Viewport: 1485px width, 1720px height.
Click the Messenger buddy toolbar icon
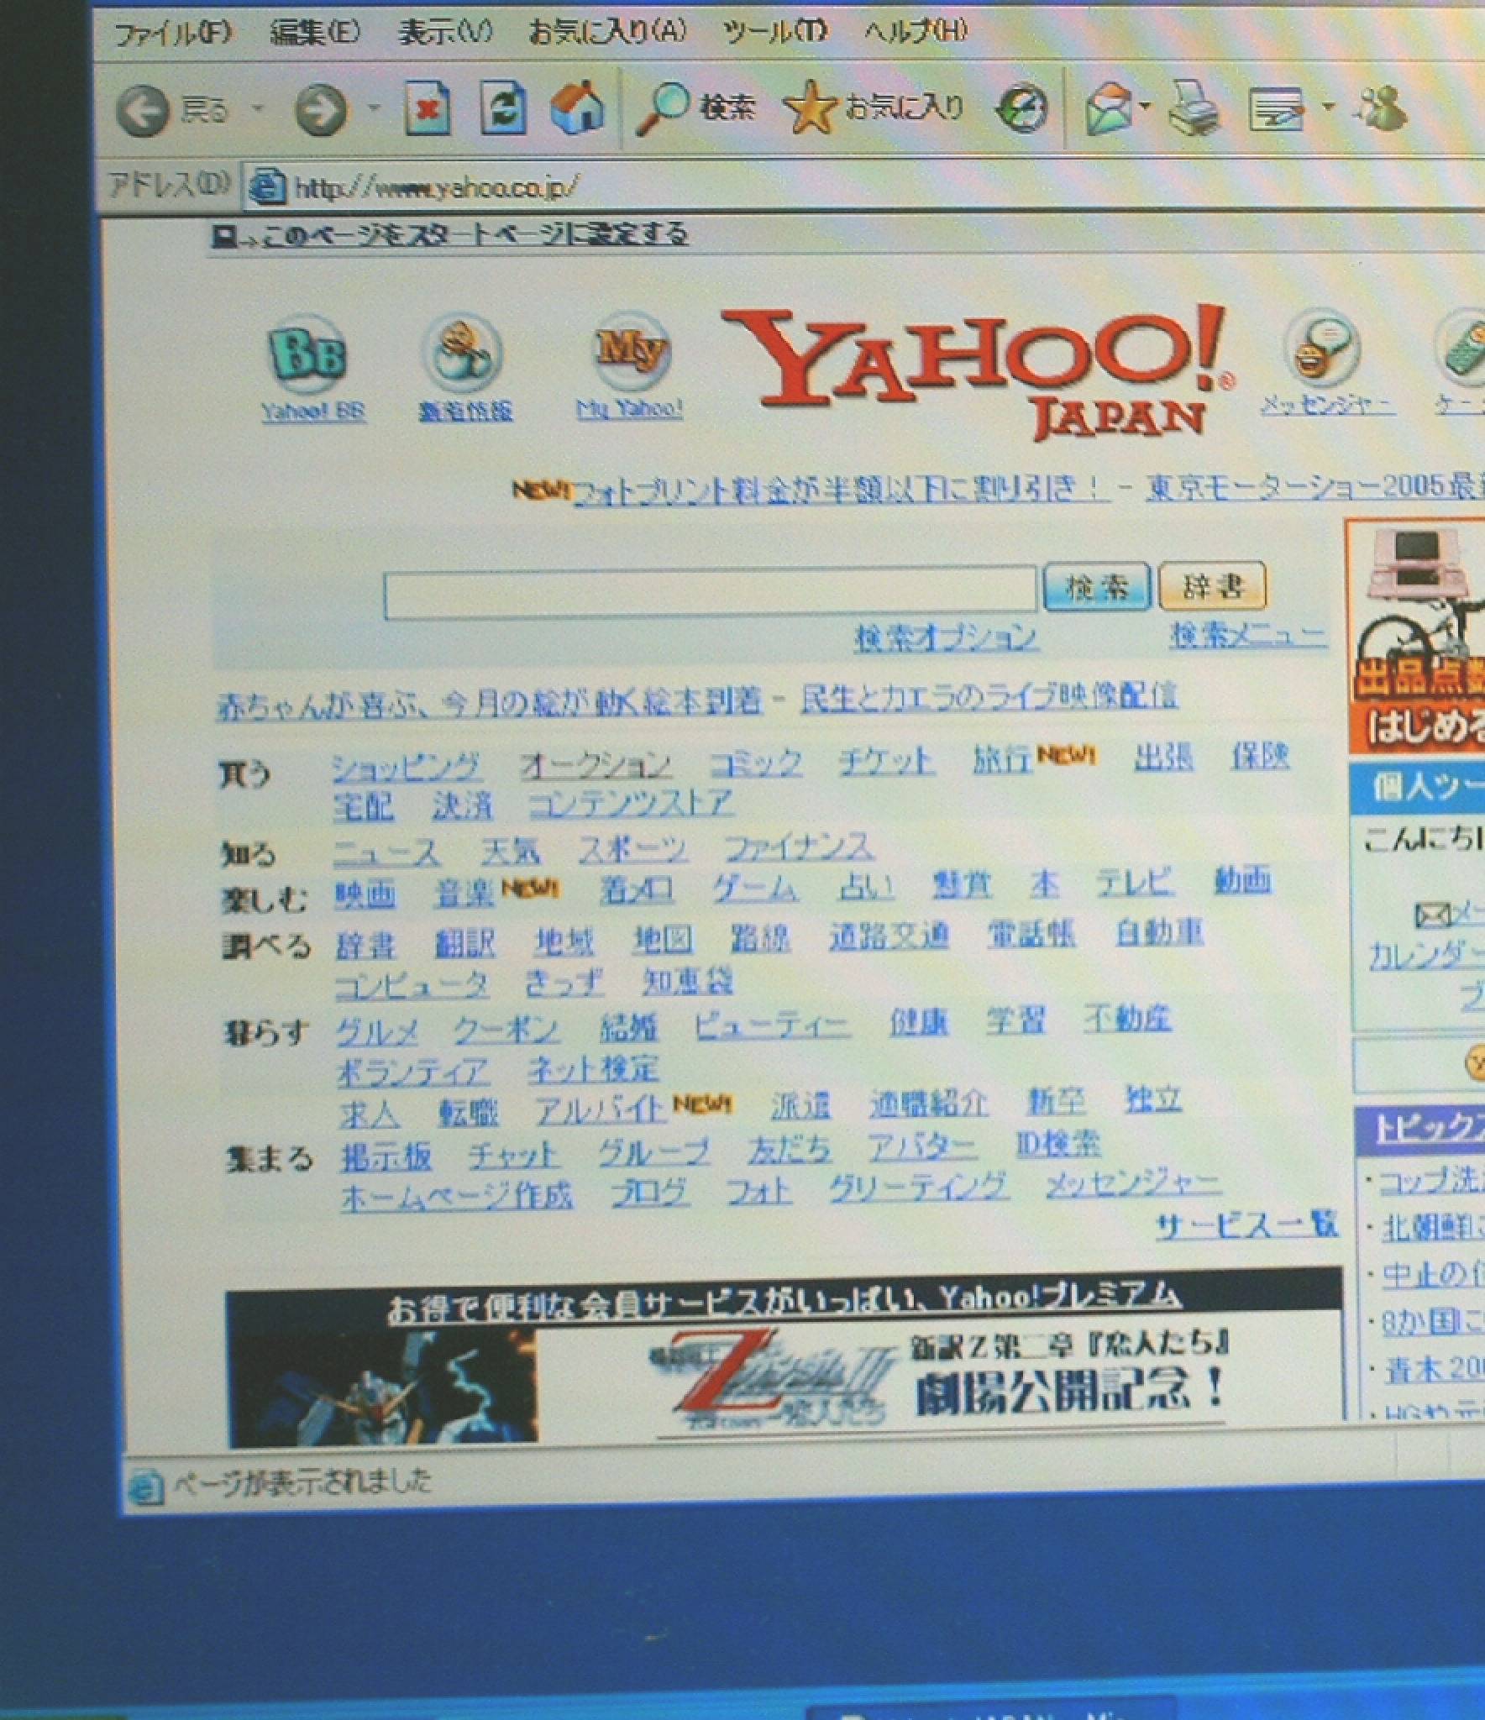(1380, 107)
